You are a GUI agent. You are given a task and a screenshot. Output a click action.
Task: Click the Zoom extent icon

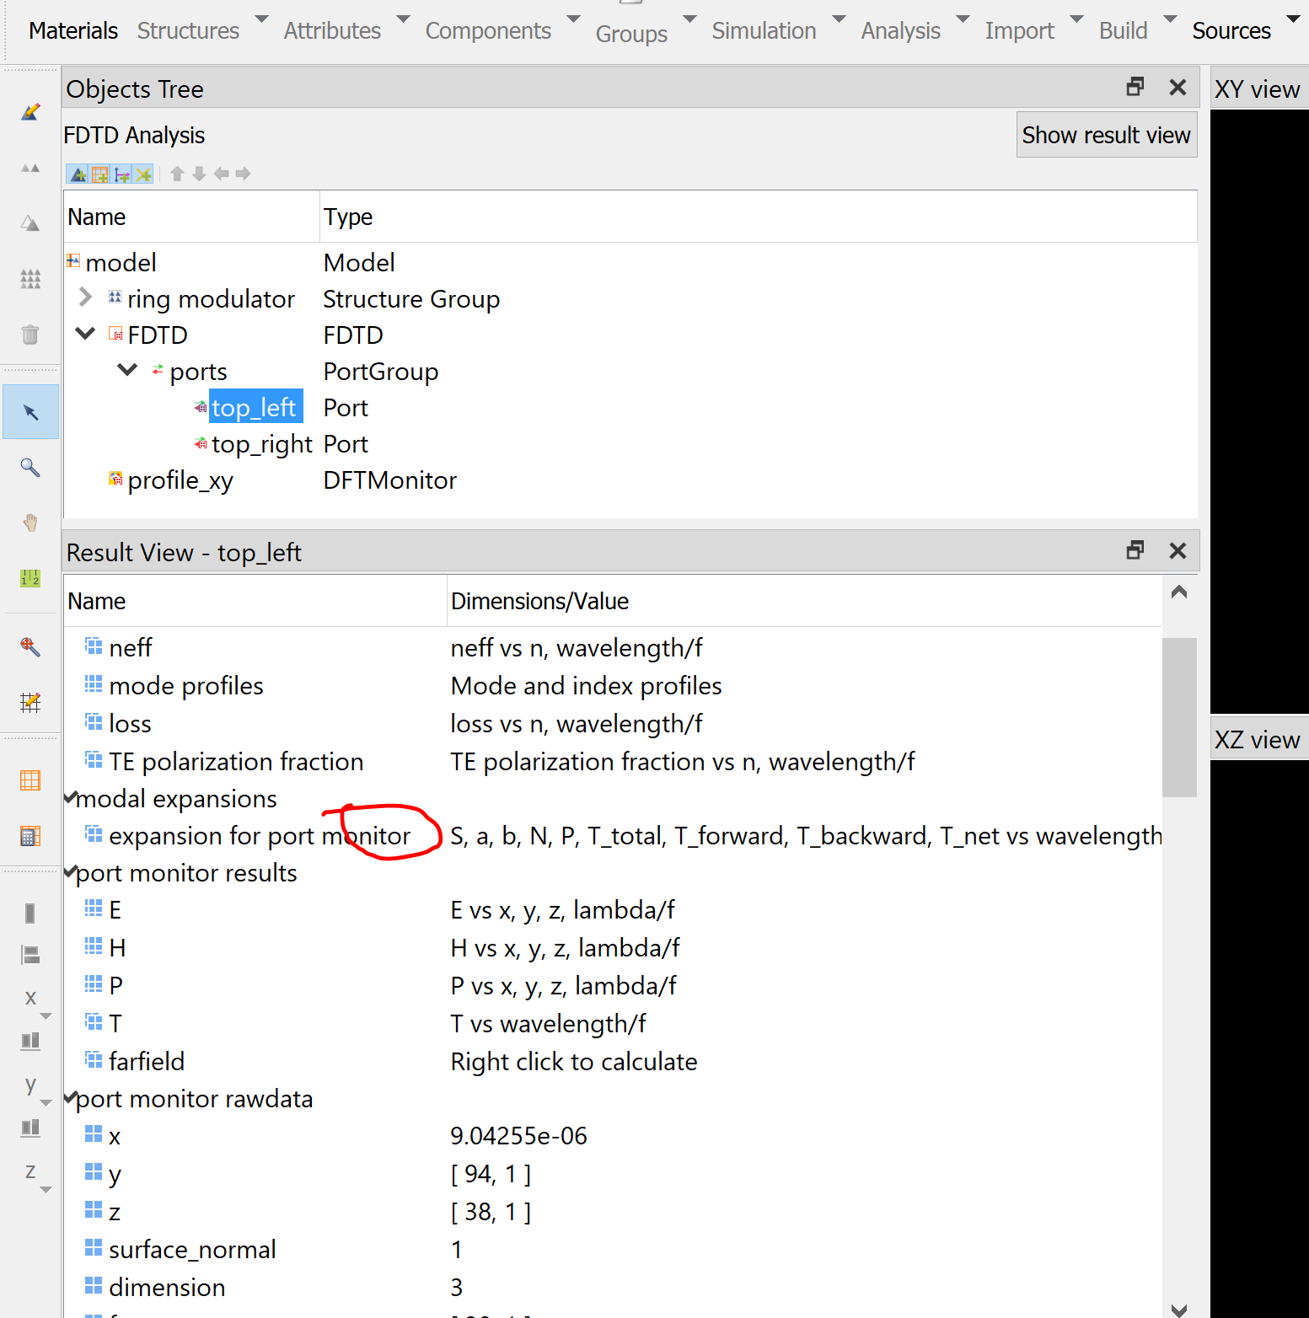click(30, 646)
